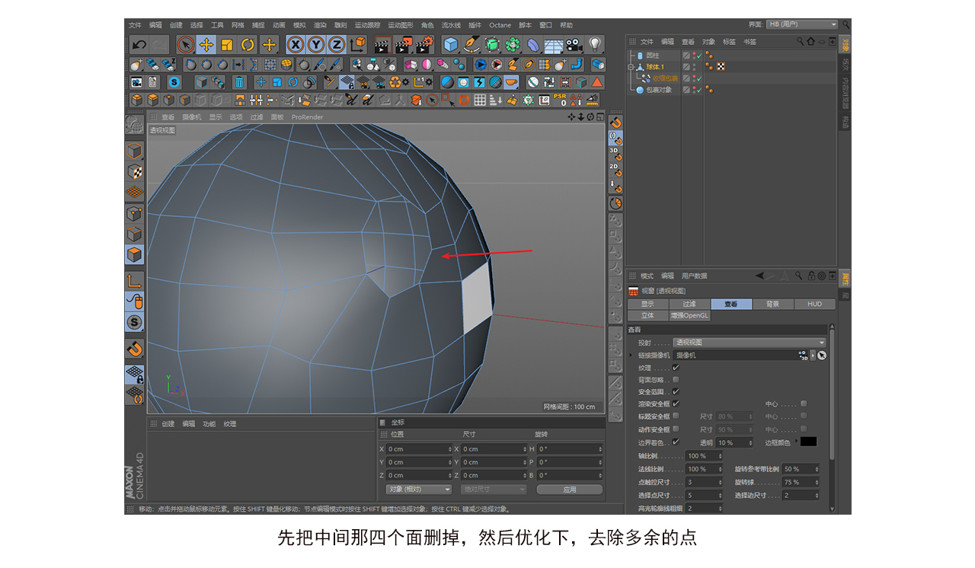975x568 pixels.
Task: Toggle the 安全范围 checkbox
Action: pos(676,391)
